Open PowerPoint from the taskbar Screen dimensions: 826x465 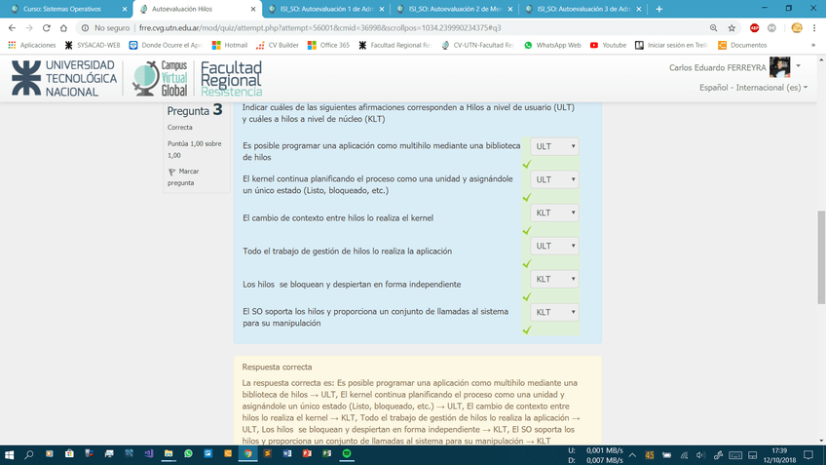click(307, 453)
